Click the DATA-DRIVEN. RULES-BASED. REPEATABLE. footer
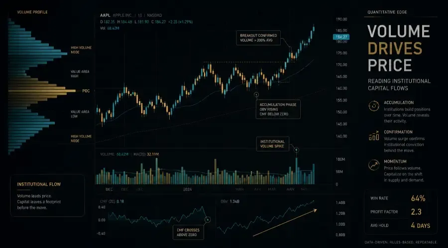 [401, 242]
